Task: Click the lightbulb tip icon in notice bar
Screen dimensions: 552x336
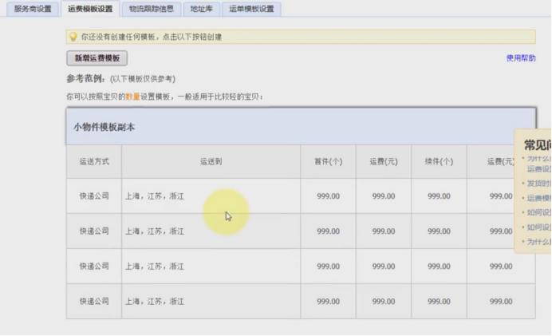Action: pyautogui.click(x=73, y=37)
